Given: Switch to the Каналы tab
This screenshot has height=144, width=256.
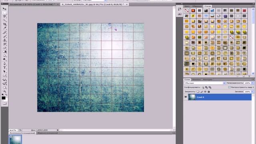Looking at the screenshot, I should pyautogui.click(x=196, y=80).
